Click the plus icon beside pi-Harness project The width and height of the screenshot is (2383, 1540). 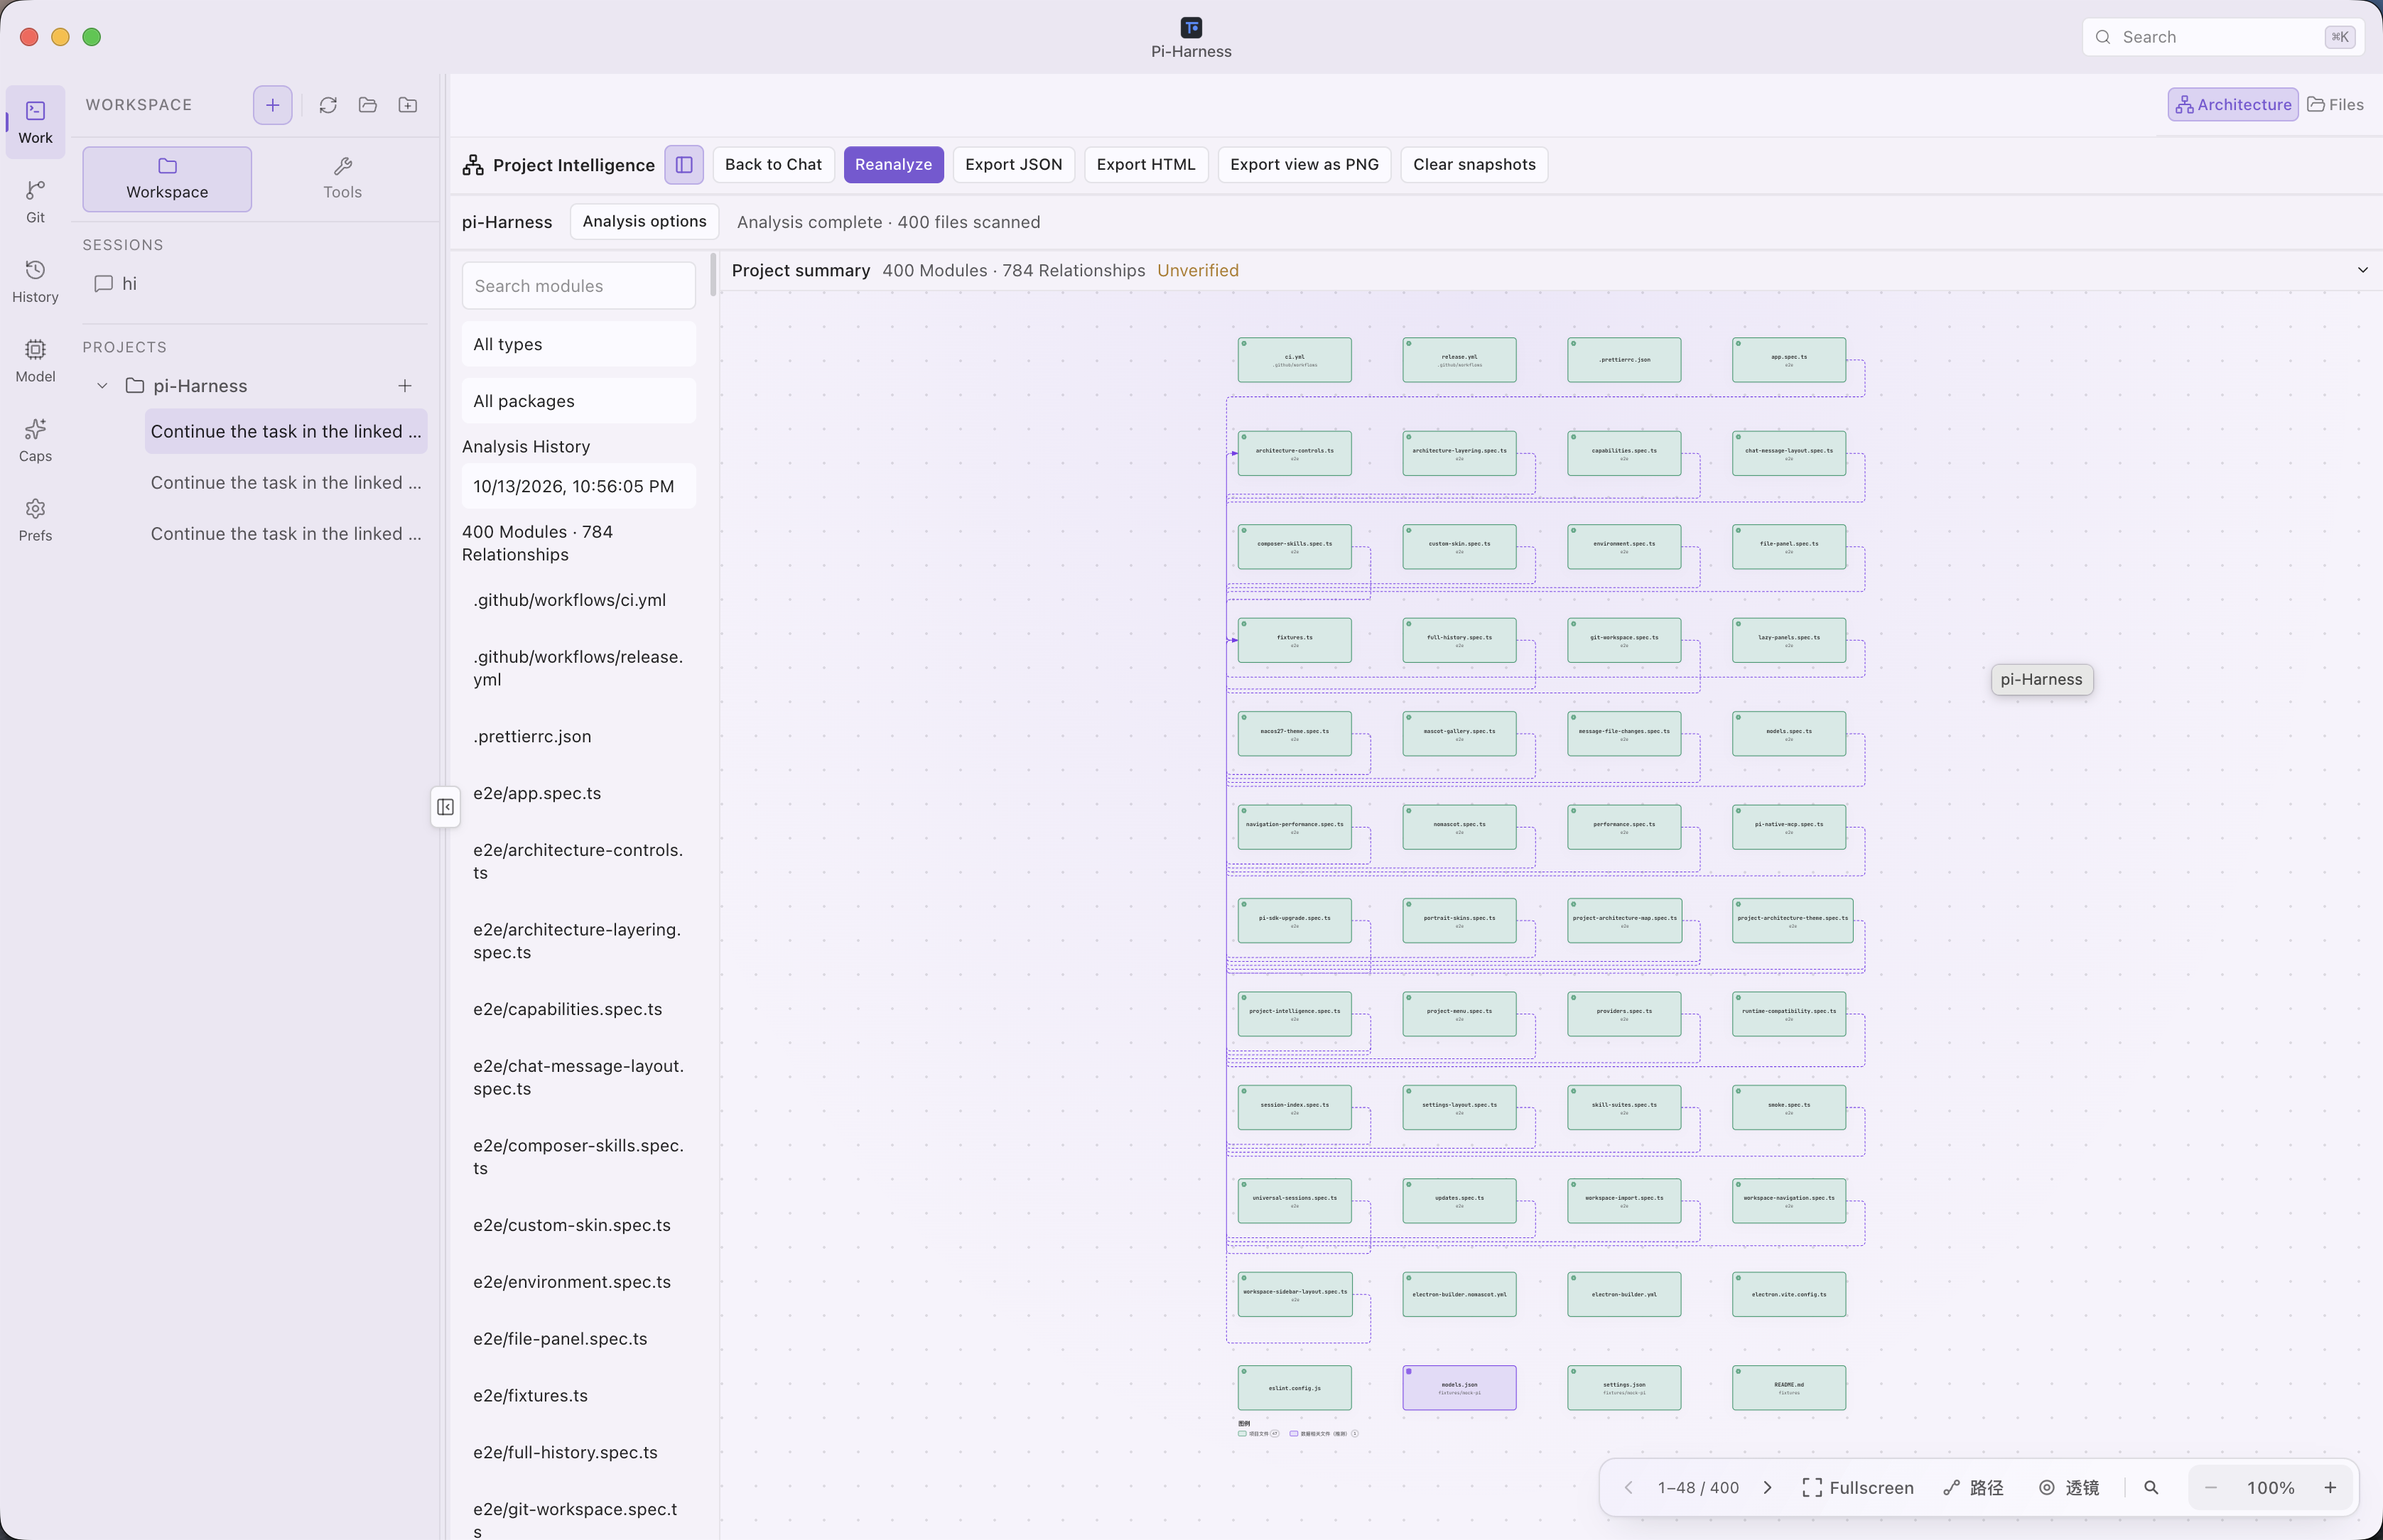(x=405, y=386)
